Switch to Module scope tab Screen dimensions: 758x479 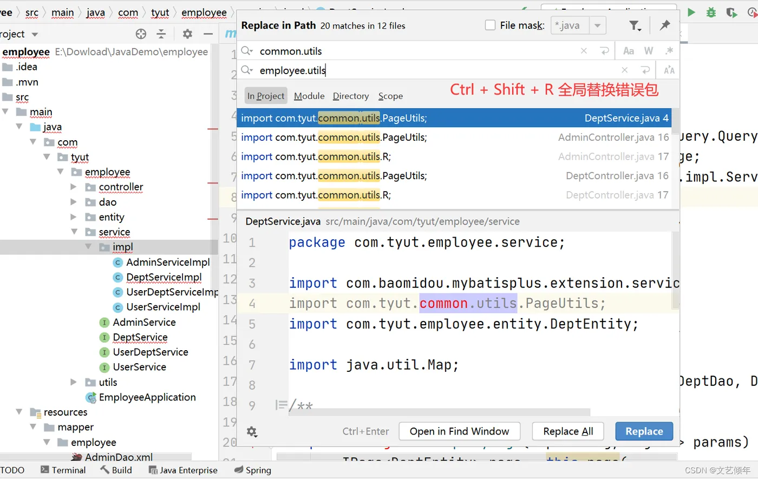pos(309,96)
